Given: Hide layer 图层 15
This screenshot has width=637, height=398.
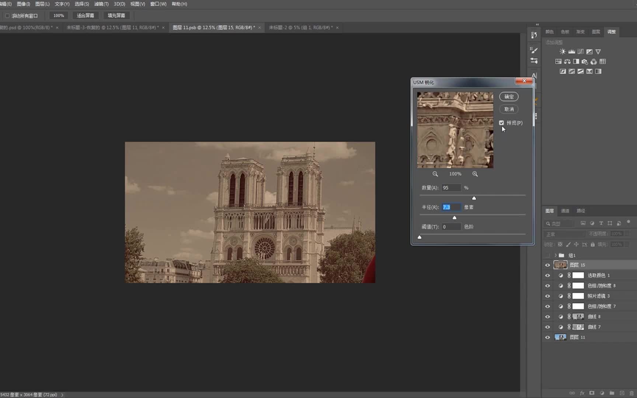Looking at the screenshot, I should pos(547,265).
